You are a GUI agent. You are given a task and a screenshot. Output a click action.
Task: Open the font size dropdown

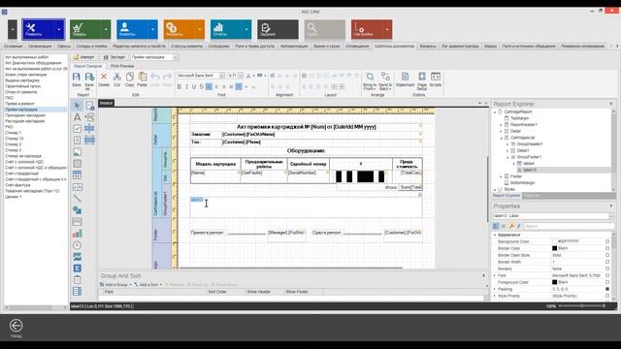coord(241,76)
